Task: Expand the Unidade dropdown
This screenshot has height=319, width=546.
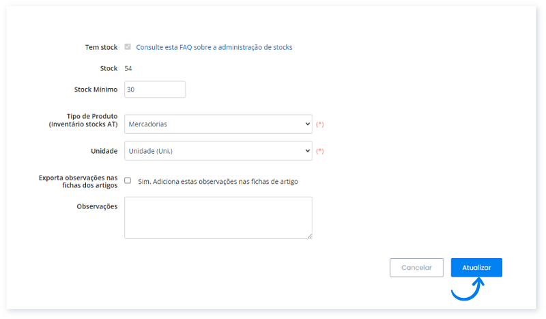Action: [218, 151]
